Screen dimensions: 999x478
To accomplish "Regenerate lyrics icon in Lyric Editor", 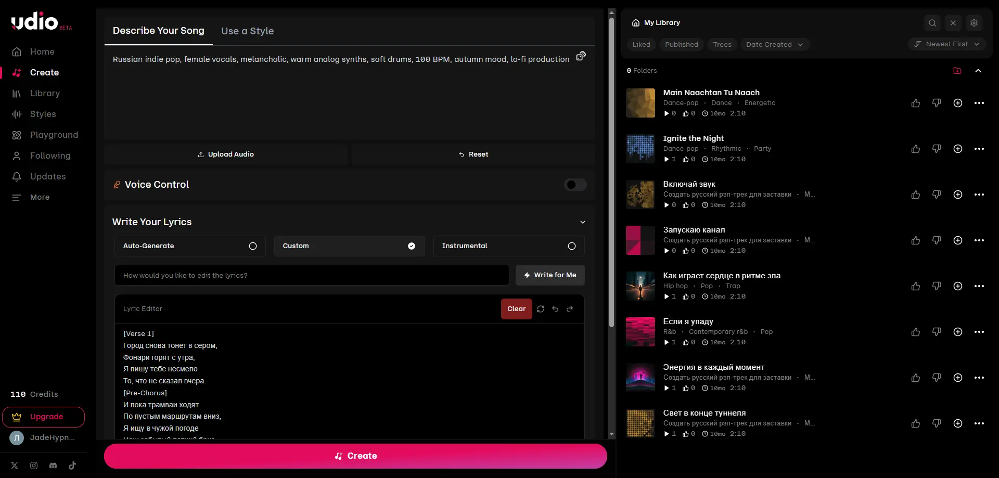I will [x=541, y=309].
